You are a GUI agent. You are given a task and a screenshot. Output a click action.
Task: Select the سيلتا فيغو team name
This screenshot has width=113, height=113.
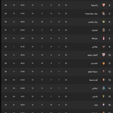93,72
